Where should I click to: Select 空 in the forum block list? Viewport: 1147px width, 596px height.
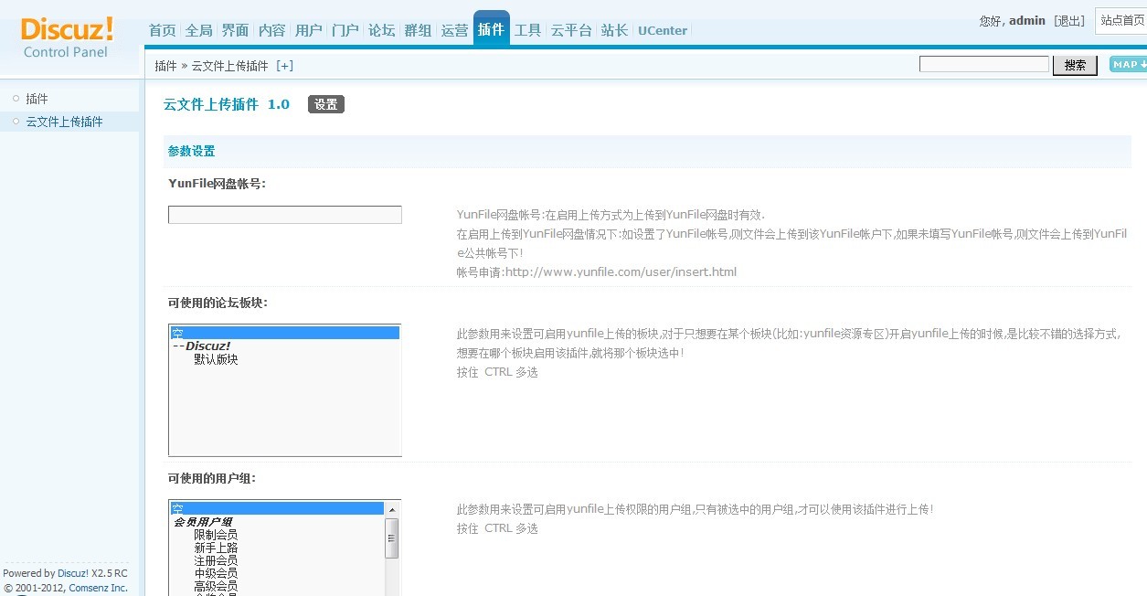(285, 333)
